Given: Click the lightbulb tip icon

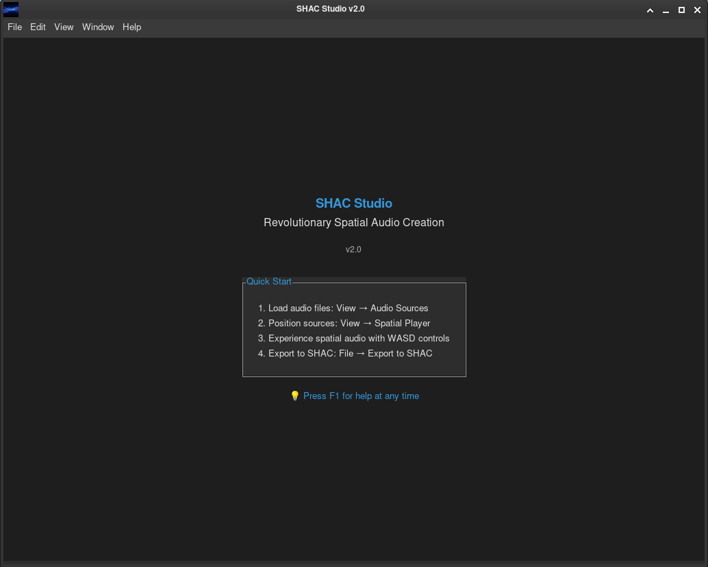Looking at the screenshot, I should pyautogui.click(x=294, y=396).
